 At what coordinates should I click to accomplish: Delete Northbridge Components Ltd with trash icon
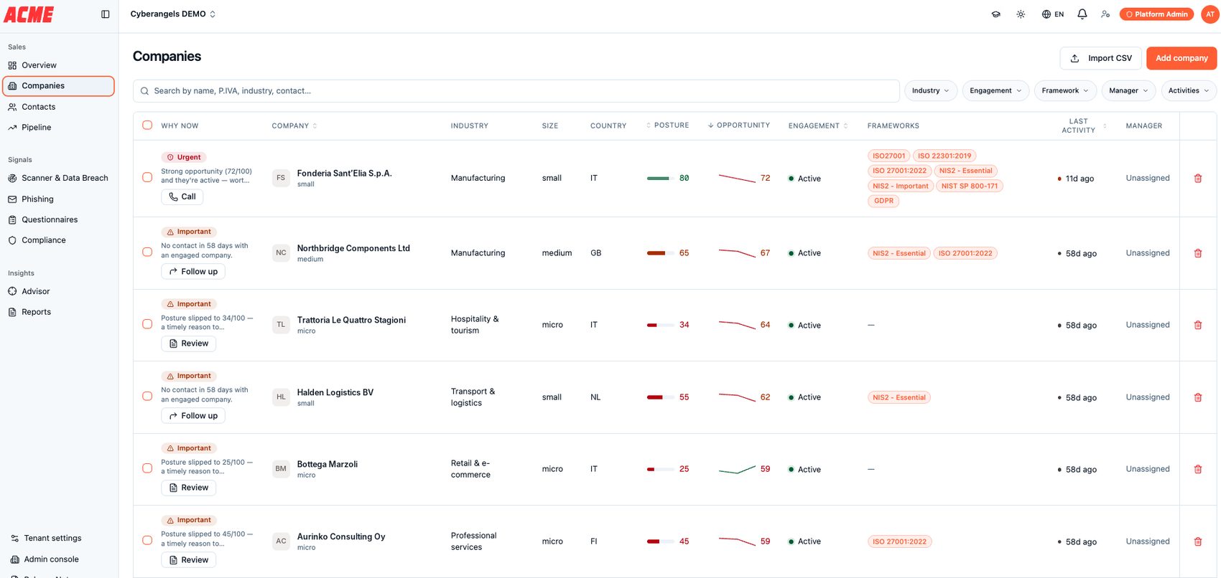[x=1198, y=253]
